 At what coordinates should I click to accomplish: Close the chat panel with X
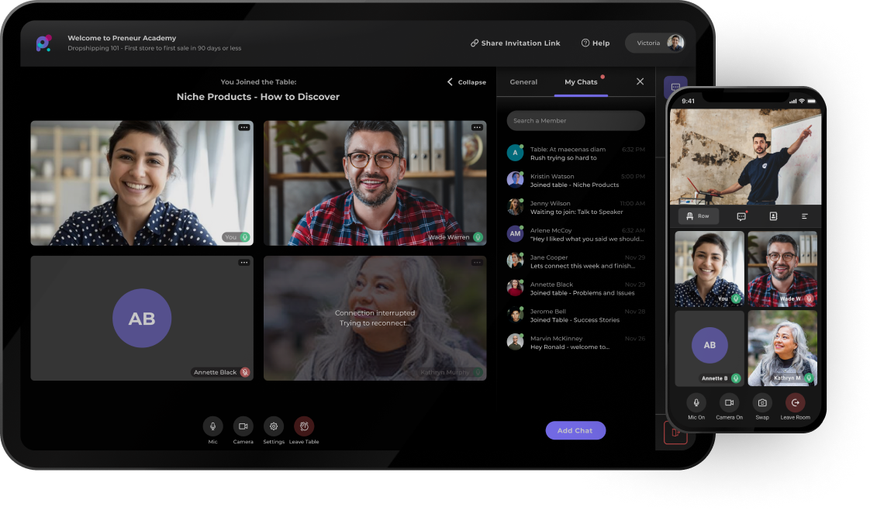click(x=640, y=81)
